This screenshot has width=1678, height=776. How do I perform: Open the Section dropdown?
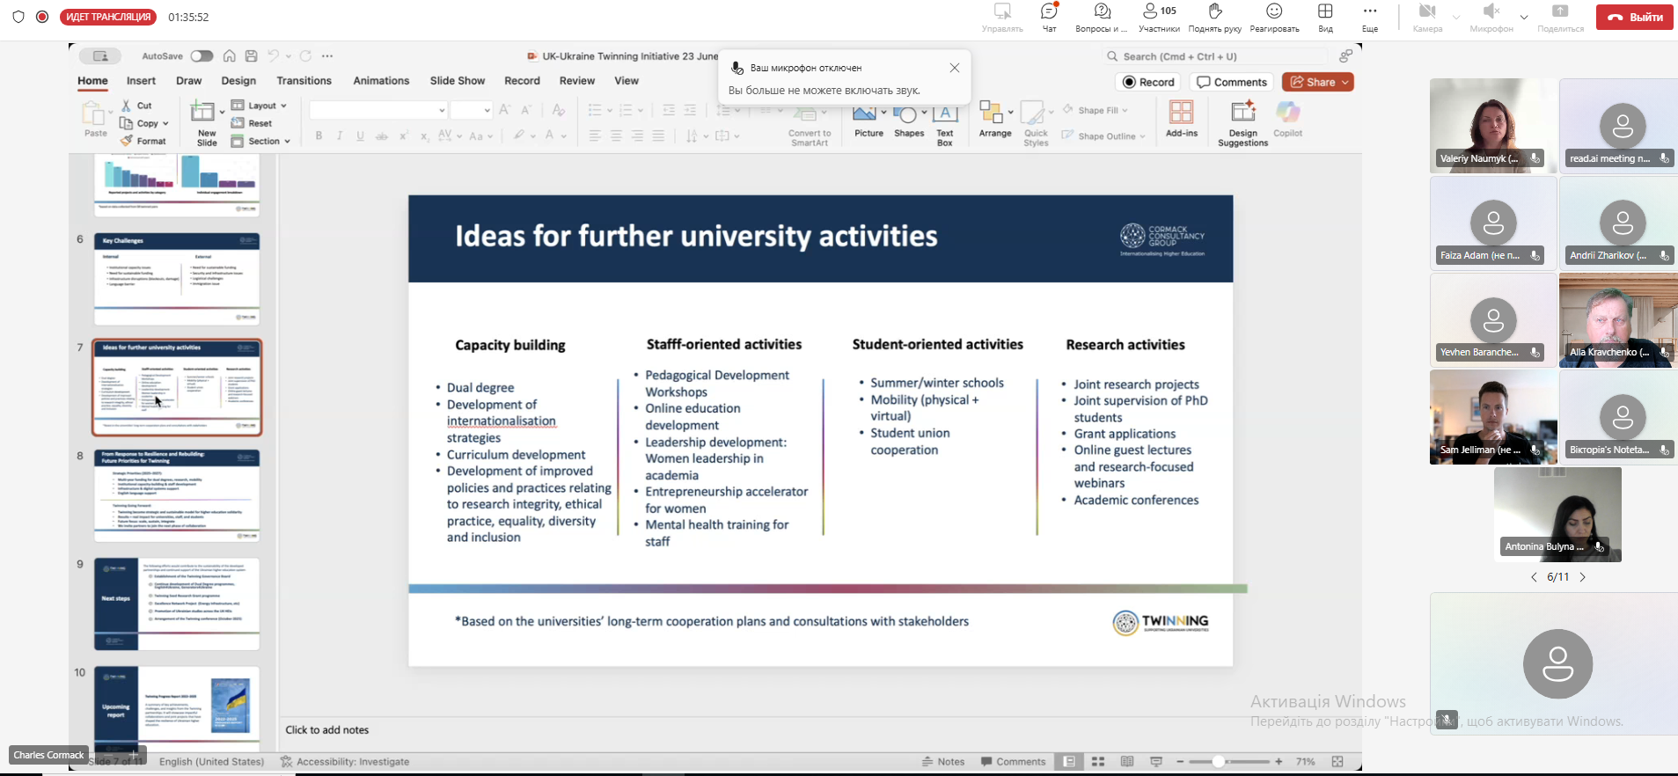pos(260,141)
